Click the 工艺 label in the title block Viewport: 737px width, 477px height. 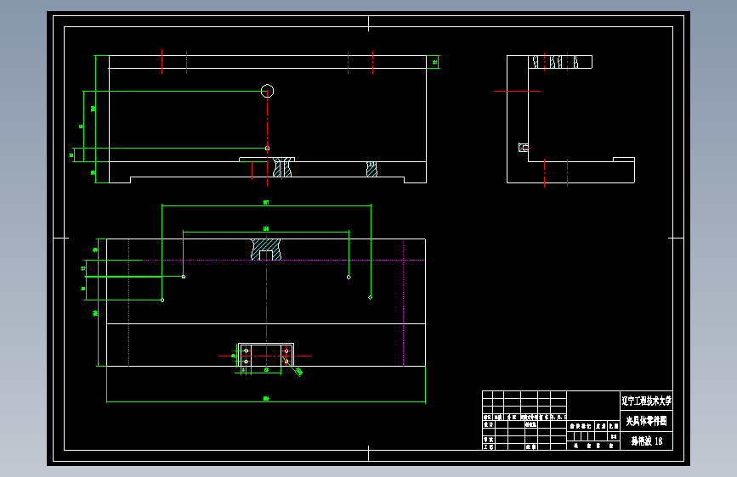[x=488, y=447]
